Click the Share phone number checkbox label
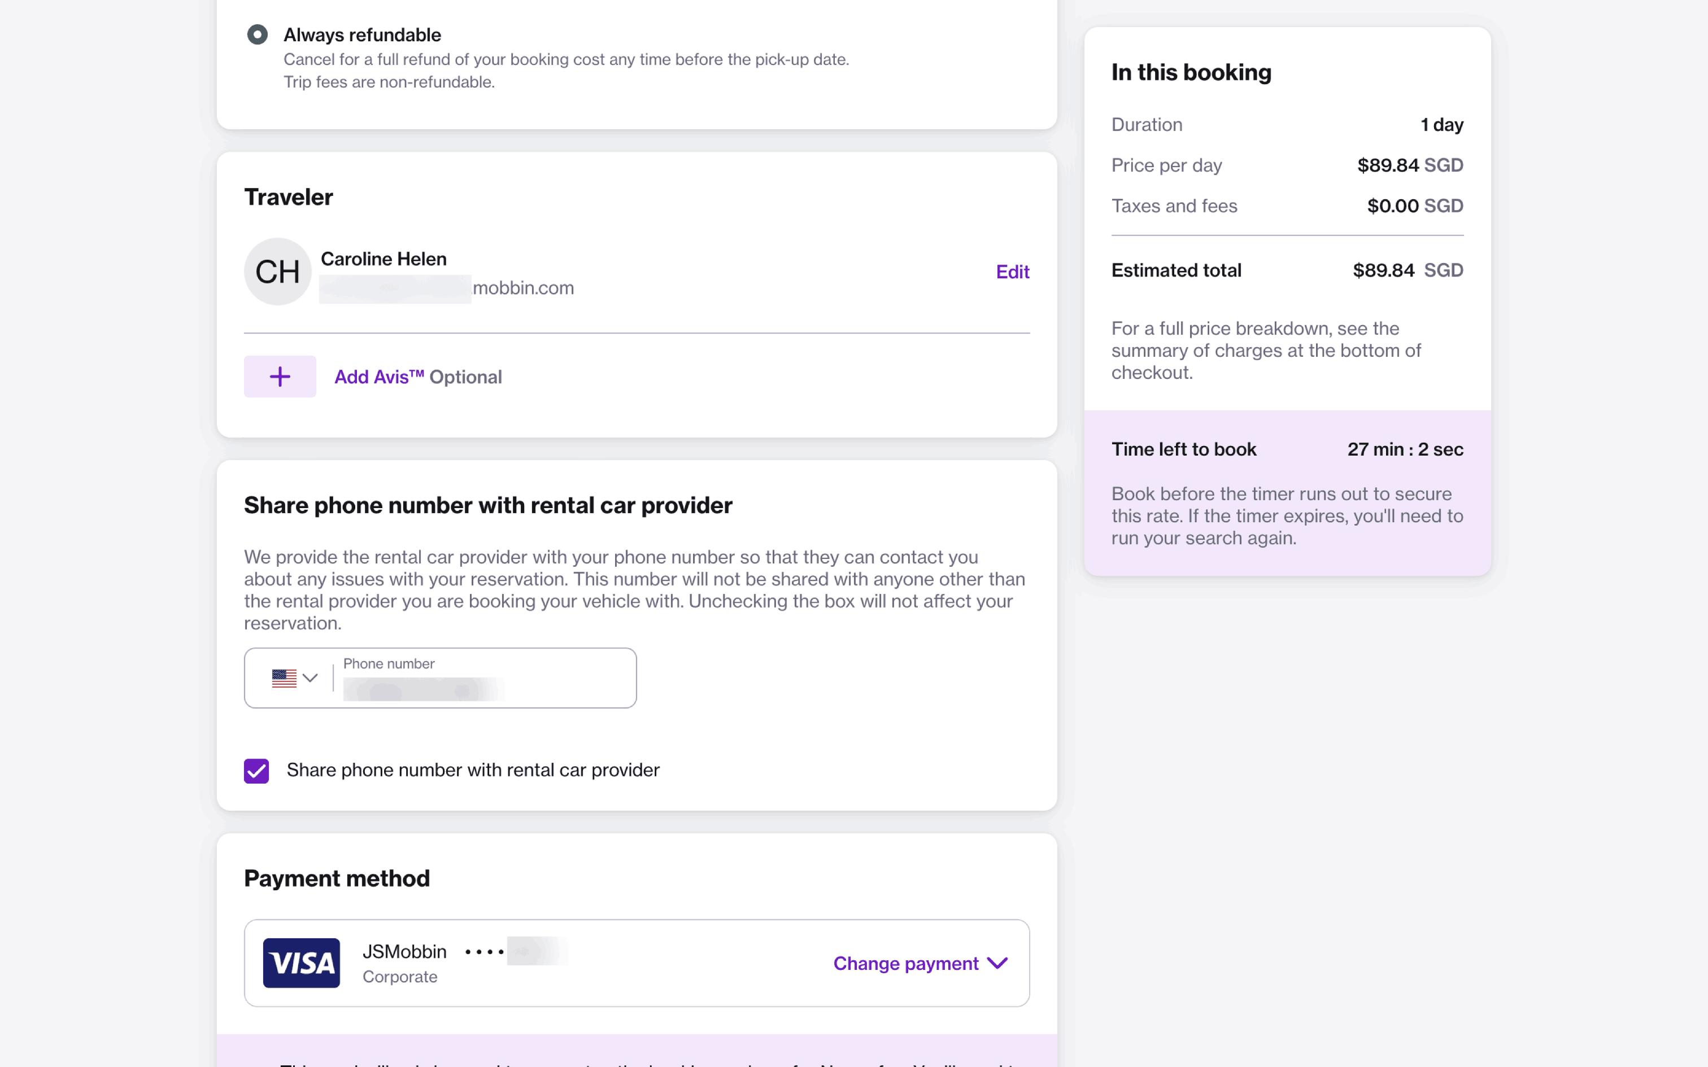1708x1067 pixels. pyautogui.click(x=473, y=770)
